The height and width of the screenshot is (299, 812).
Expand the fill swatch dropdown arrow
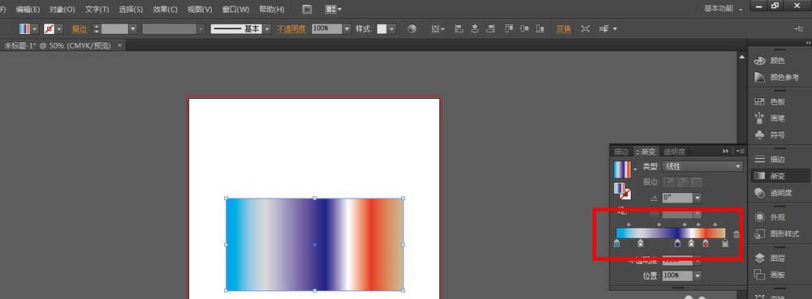pyautogui.click(x=35, y=29)
